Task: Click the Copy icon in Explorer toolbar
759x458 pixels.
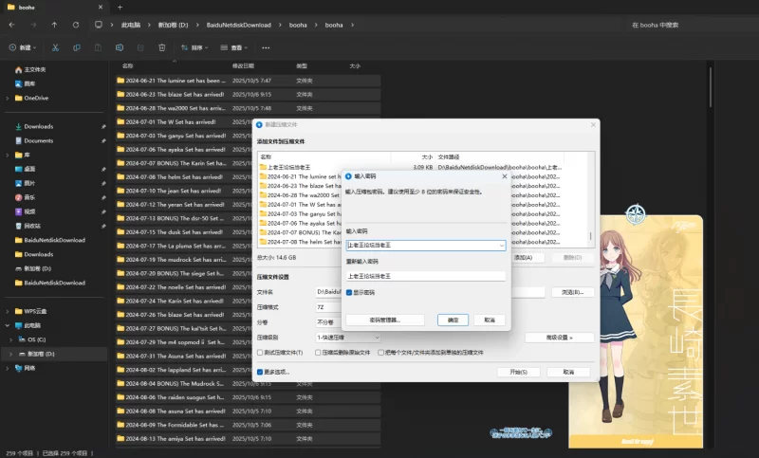Action: (x=76, y=46)
